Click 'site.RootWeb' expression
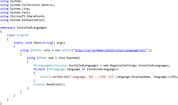Screen dimensions: 178x105 [68, 58]
